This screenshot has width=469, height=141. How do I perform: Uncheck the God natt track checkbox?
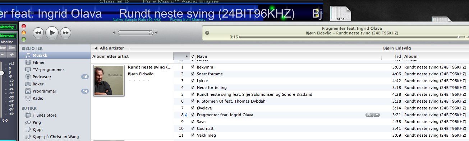[x=193, y=128]
